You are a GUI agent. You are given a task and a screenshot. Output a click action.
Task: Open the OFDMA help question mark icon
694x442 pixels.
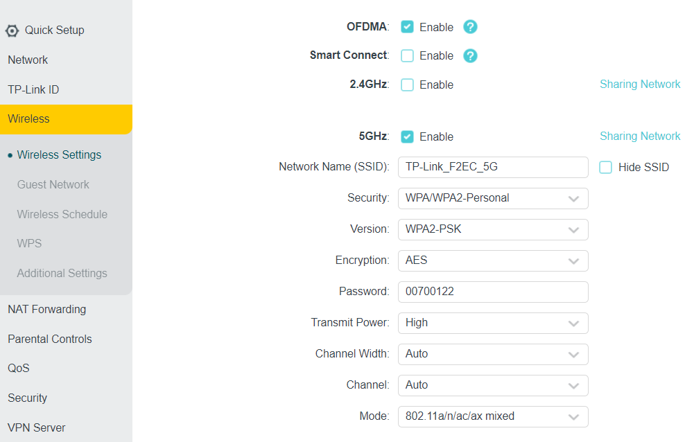point(470,27)
